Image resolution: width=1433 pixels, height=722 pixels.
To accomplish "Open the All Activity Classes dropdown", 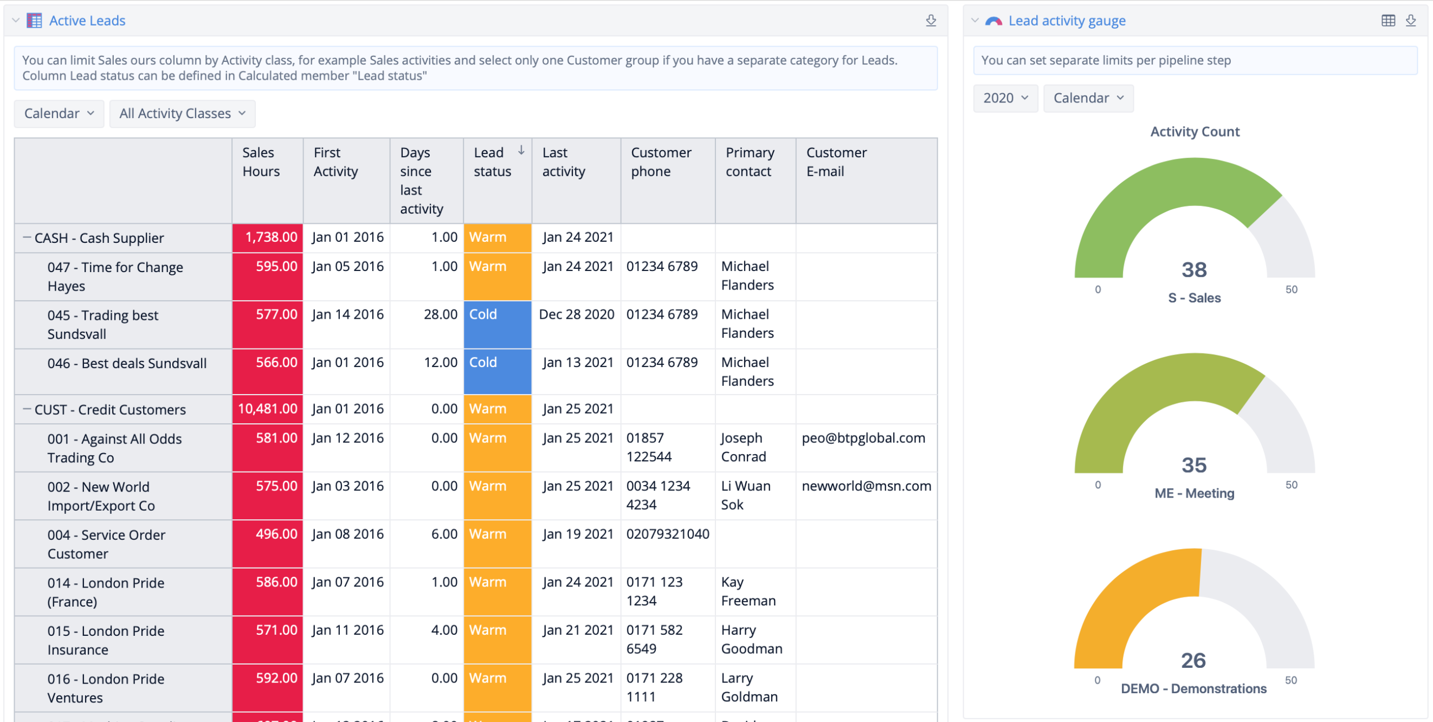I will tap(182, 113).
